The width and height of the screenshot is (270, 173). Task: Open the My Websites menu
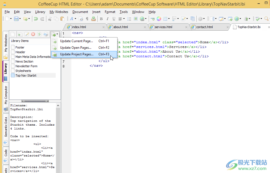click(59, 12)
